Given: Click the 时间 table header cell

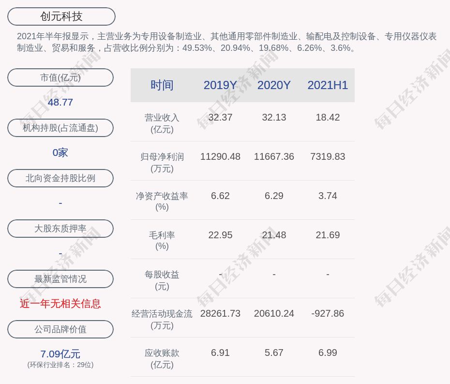Looking at the screenshot, I should [162, 85].
